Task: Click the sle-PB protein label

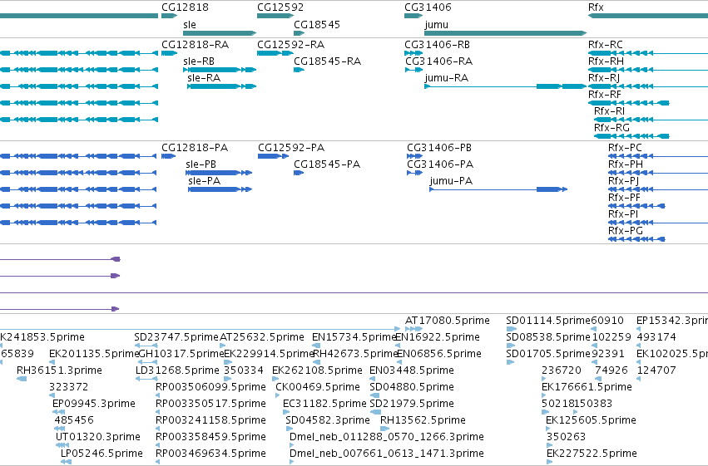Action: pyautogui.click(x=201, y=164)
